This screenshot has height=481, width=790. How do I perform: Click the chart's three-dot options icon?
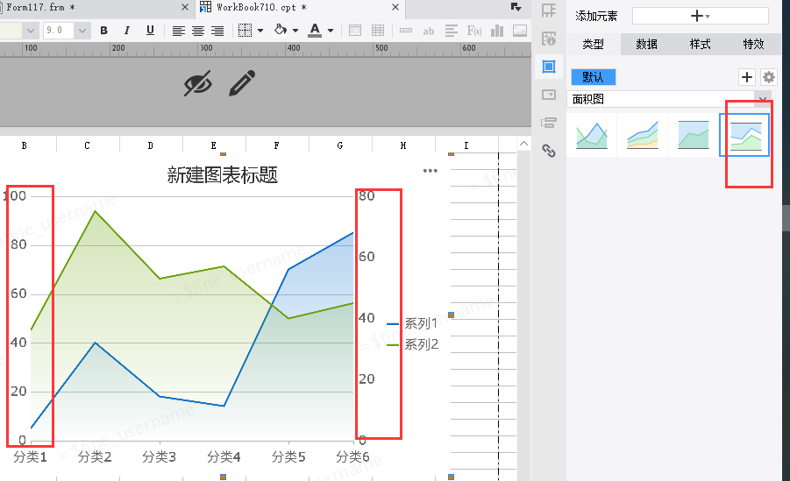(430, 171)
